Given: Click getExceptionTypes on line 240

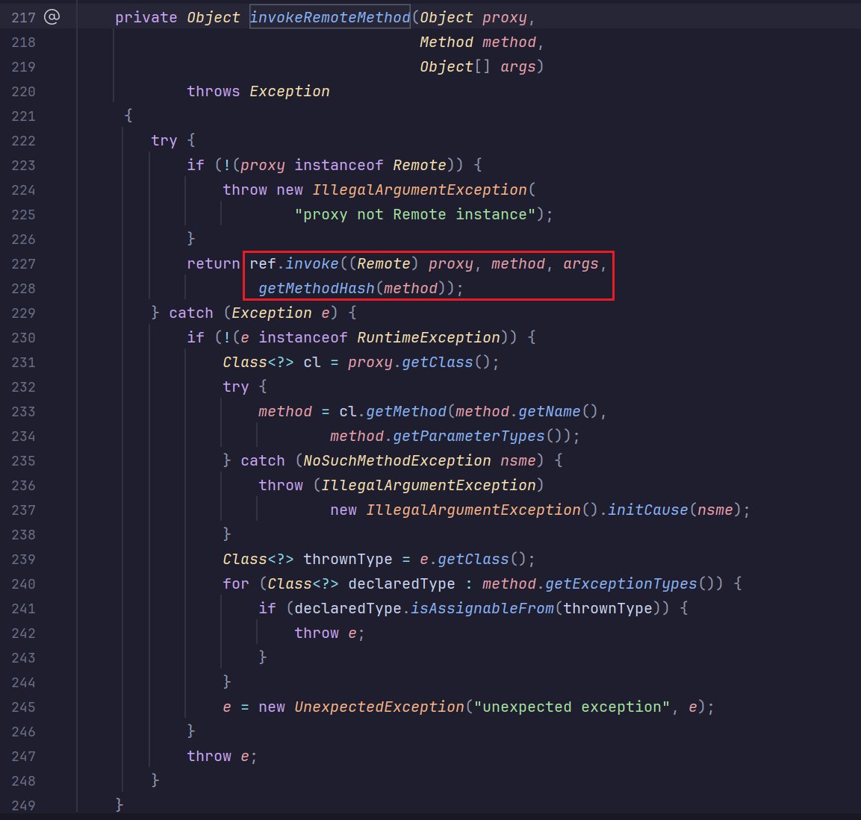Looking at the screenshot, I should (x=621, y=584).
